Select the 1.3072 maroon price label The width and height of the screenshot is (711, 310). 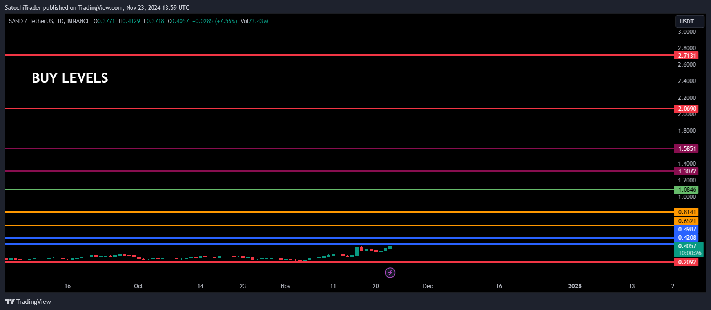click(x=687, y=171)
